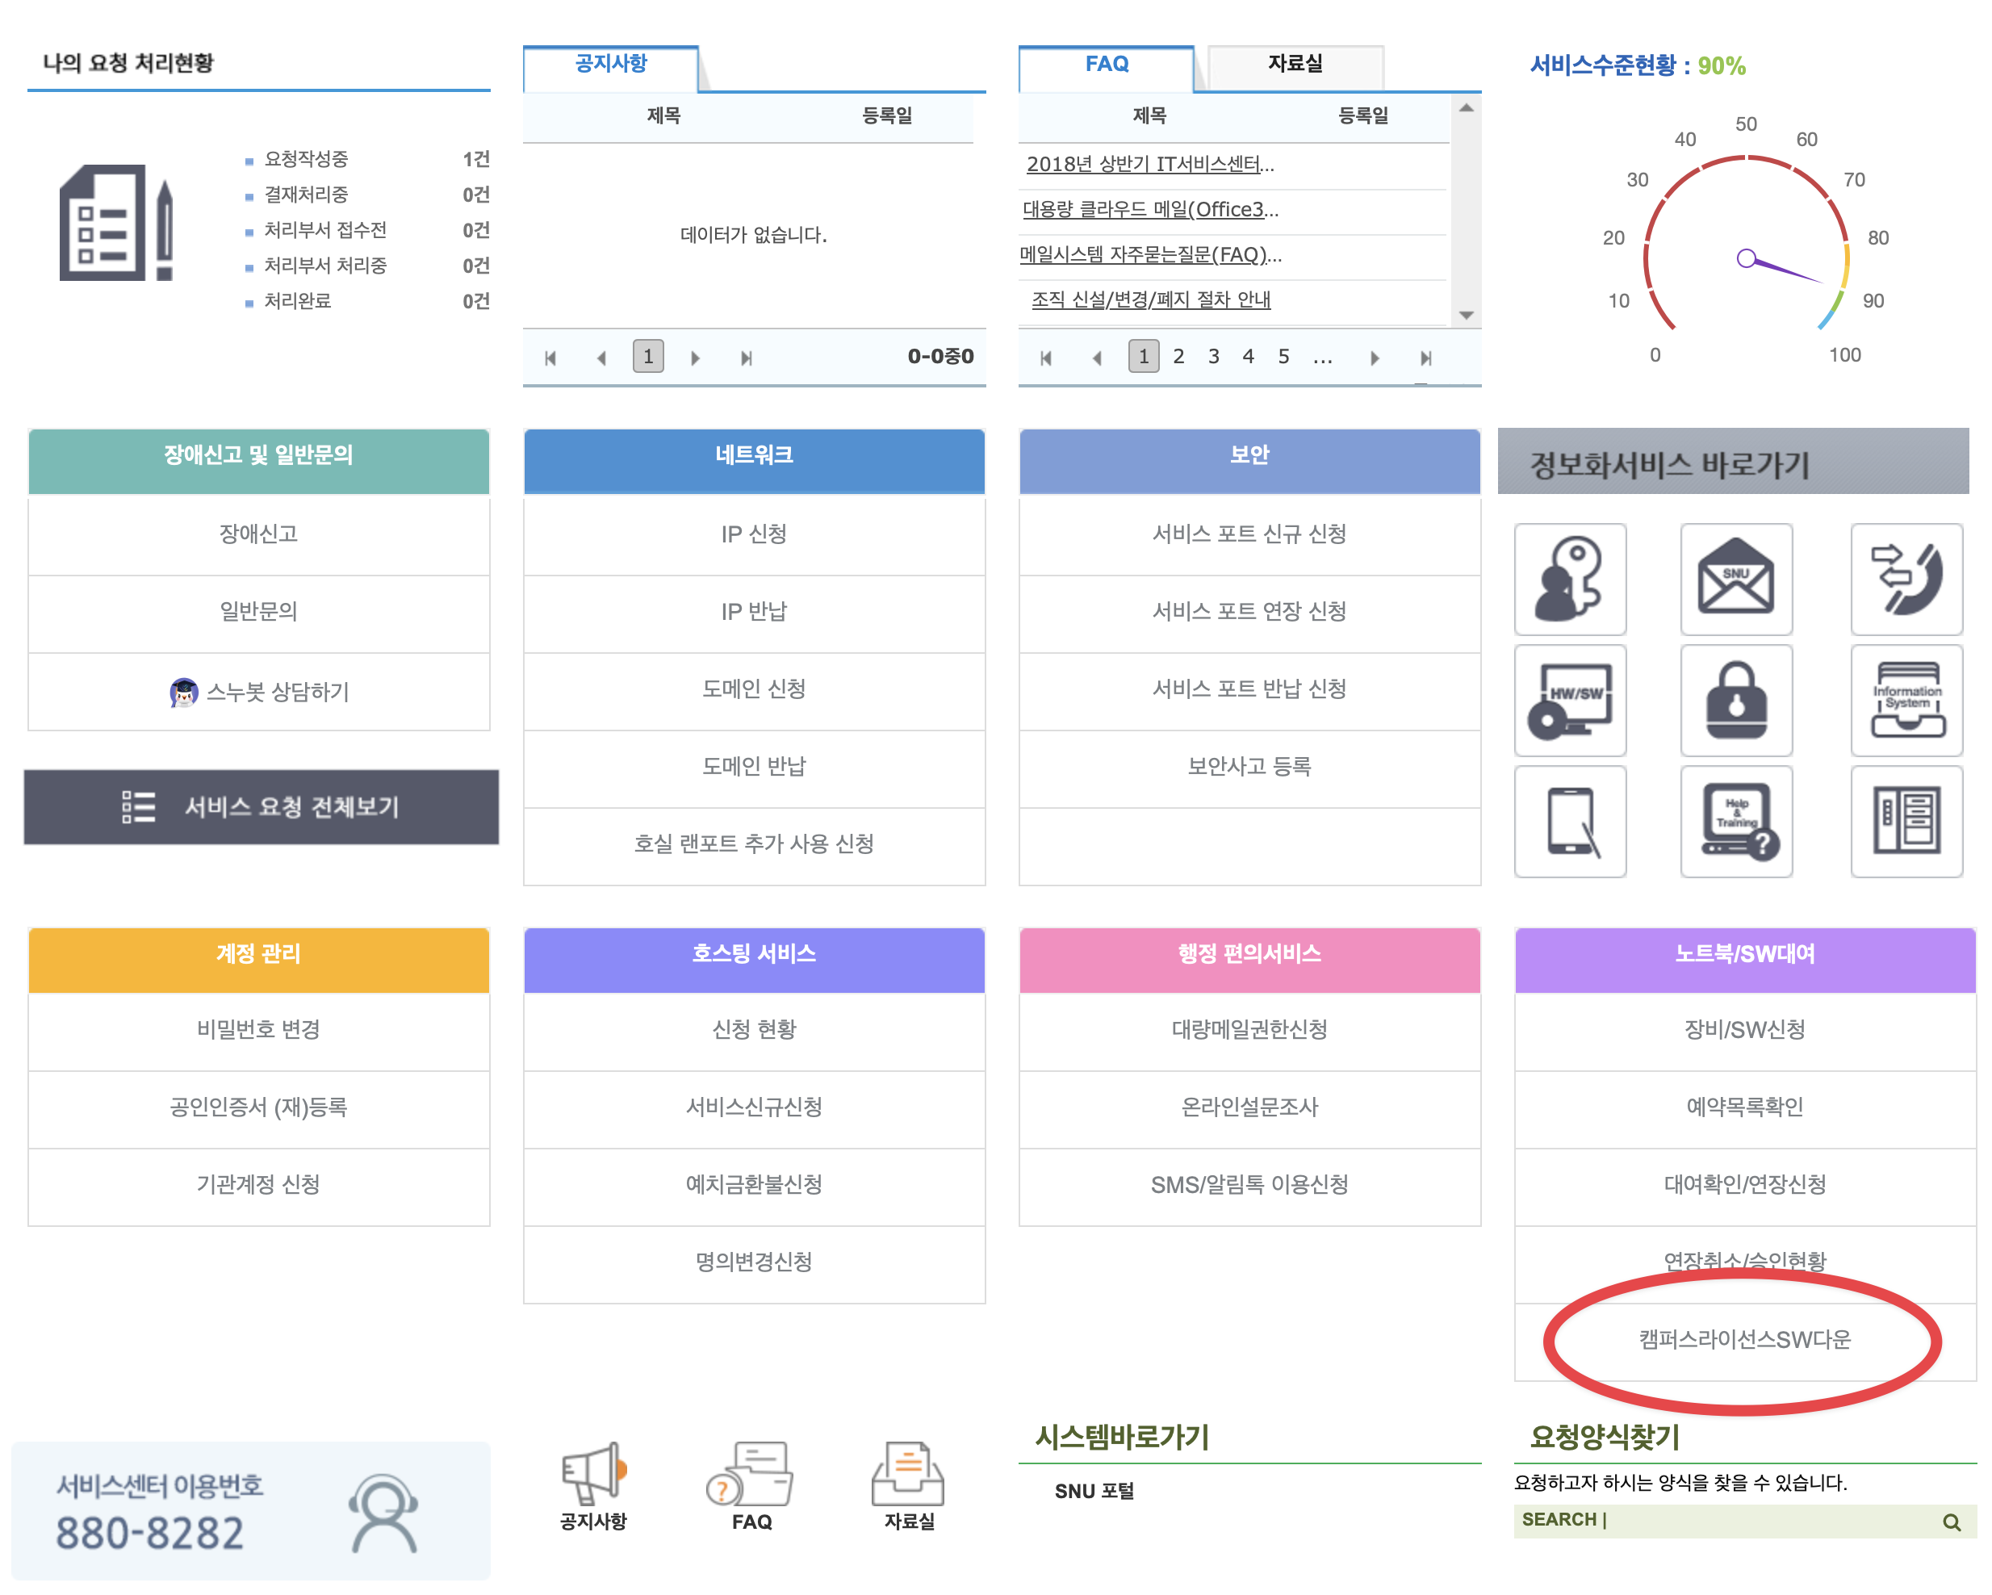Click the 자료실 inbox tray icon
Viewport: 1992px width, 1595px height.
pyautogui.click(x=908, y=1472)
